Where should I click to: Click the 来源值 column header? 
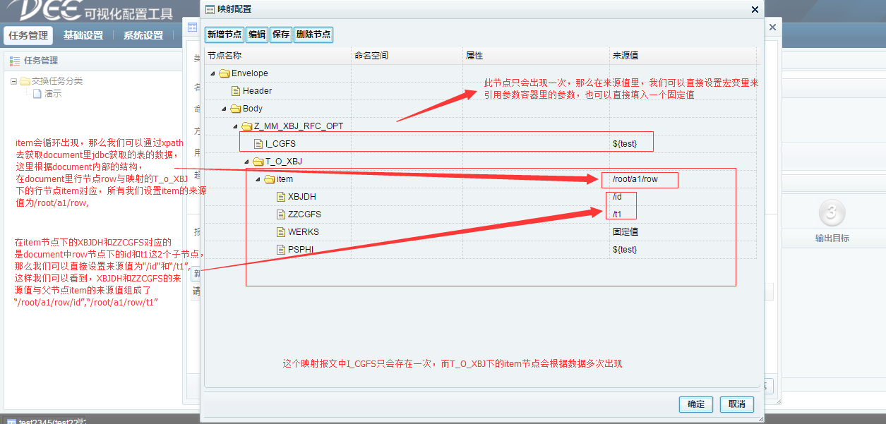tap(683, 56)
